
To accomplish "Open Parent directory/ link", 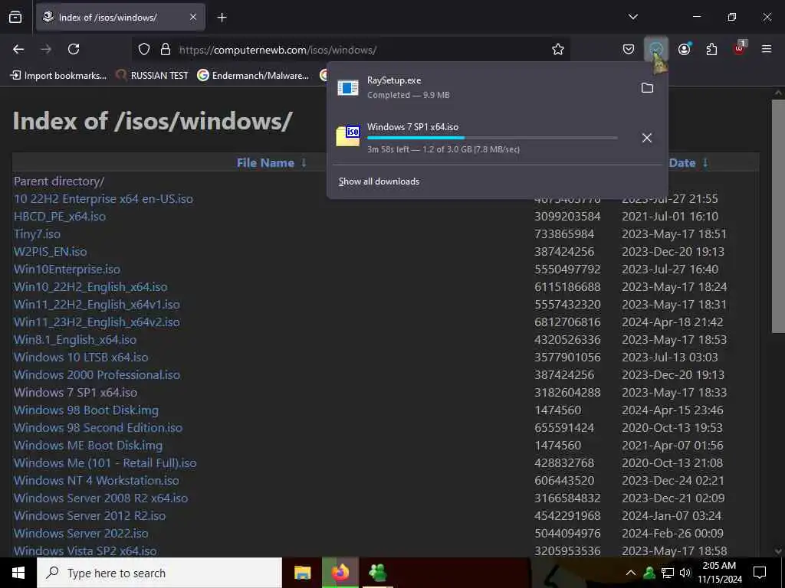I will 59,181.
